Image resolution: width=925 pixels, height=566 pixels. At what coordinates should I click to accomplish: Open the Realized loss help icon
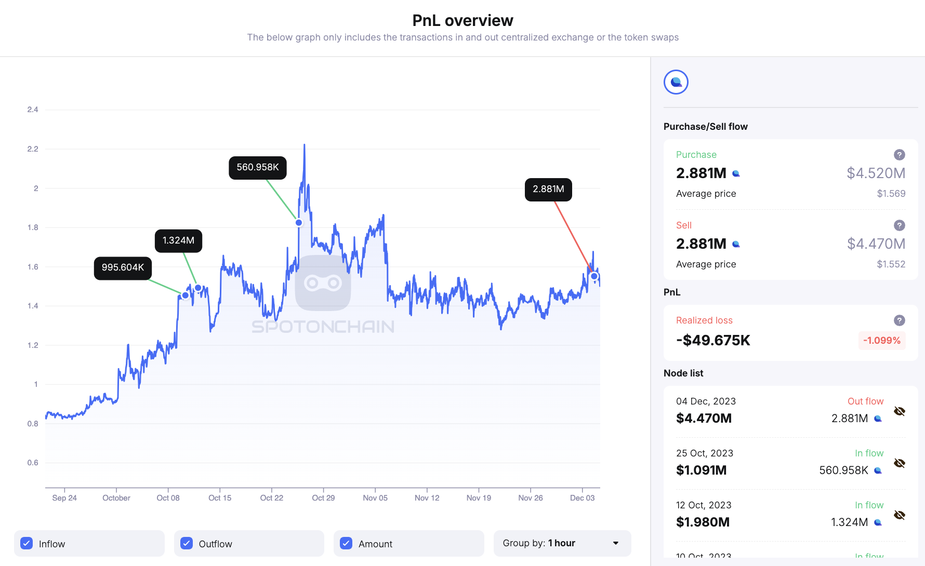click(x=900, y=320)
